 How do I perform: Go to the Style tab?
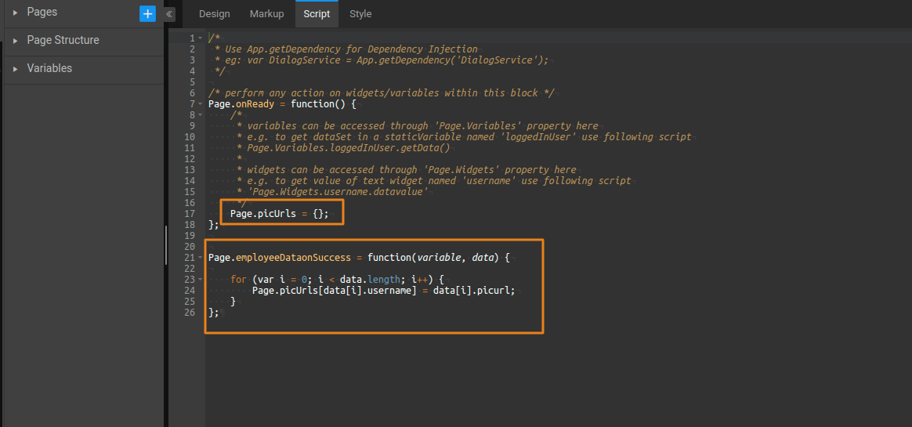pyautogui.click(x=360, y=14)
